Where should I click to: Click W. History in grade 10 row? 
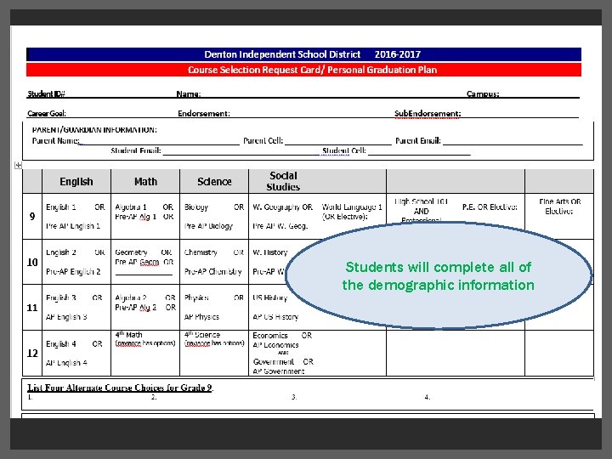pos(270,252)
